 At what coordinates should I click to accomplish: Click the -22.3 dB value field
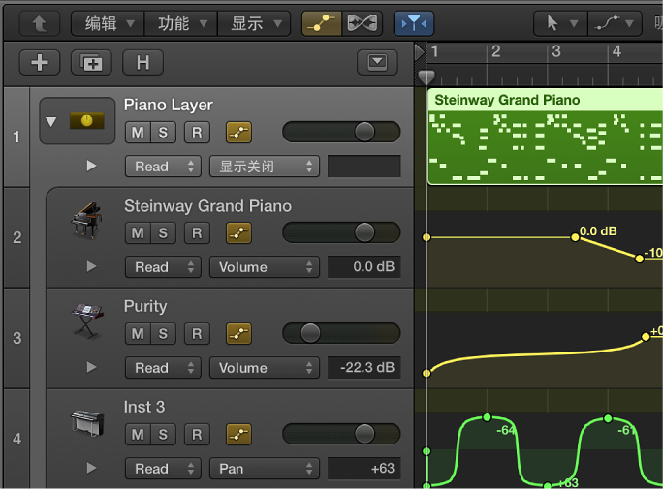pyautogui.click(x=364, y=367)
